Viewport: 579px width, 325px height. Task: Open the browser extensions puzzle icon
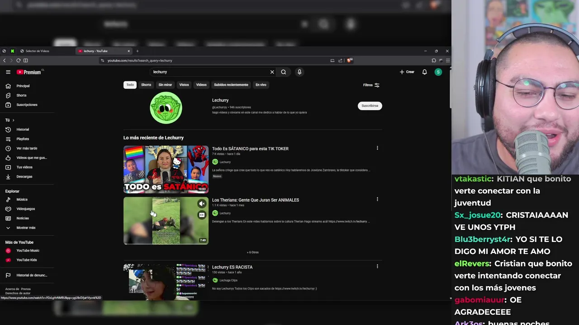434,60
